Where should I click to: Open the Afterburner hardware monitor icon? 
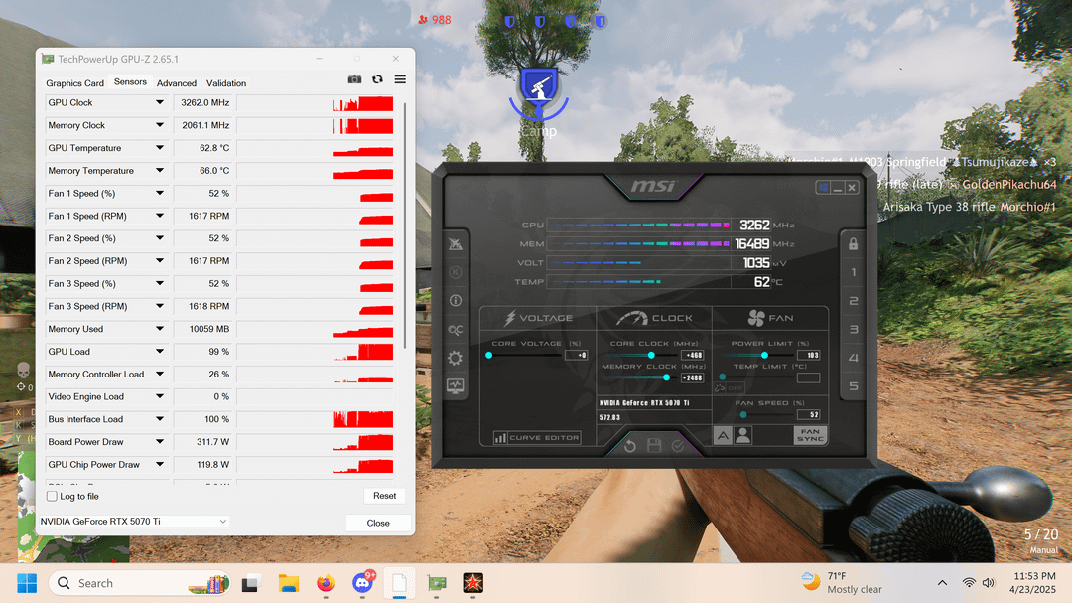pyautogui.click(x=456, y=386)
